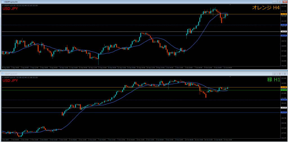Click the USDJPY H4 window title icon
The width and height of the screenshot is (288, 142).
coord(2,2)
